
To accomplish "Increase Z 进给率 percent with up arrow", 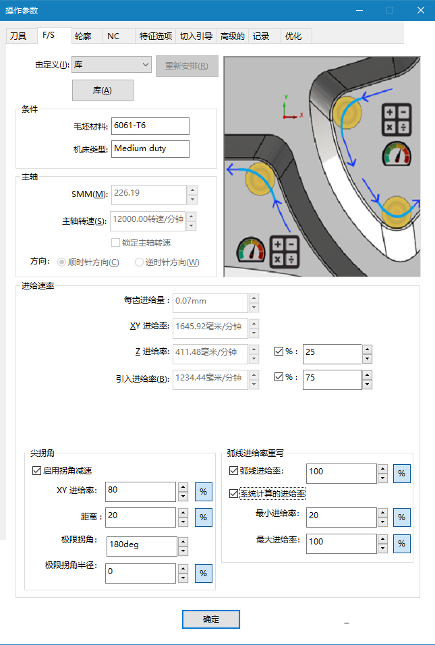I will point(367,349).
